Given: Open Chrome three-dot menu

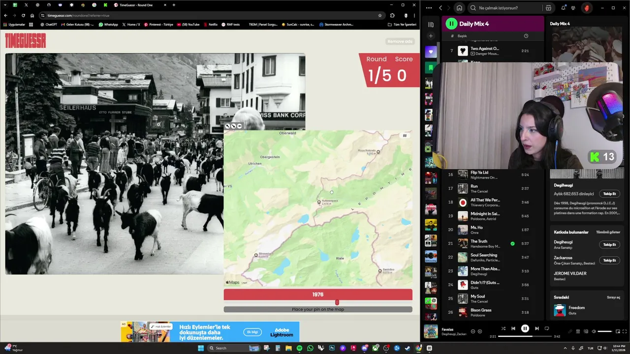Looking at the screenshot, I should [x=414, y=15].
